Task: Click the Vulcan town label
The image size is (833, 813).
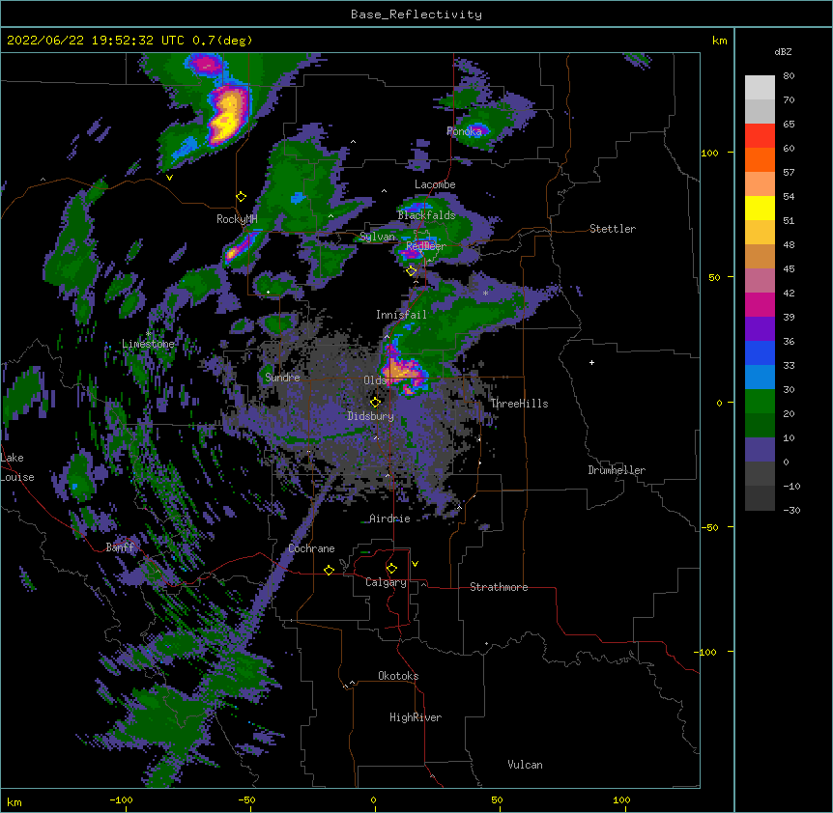Action: tap(525, 765)
